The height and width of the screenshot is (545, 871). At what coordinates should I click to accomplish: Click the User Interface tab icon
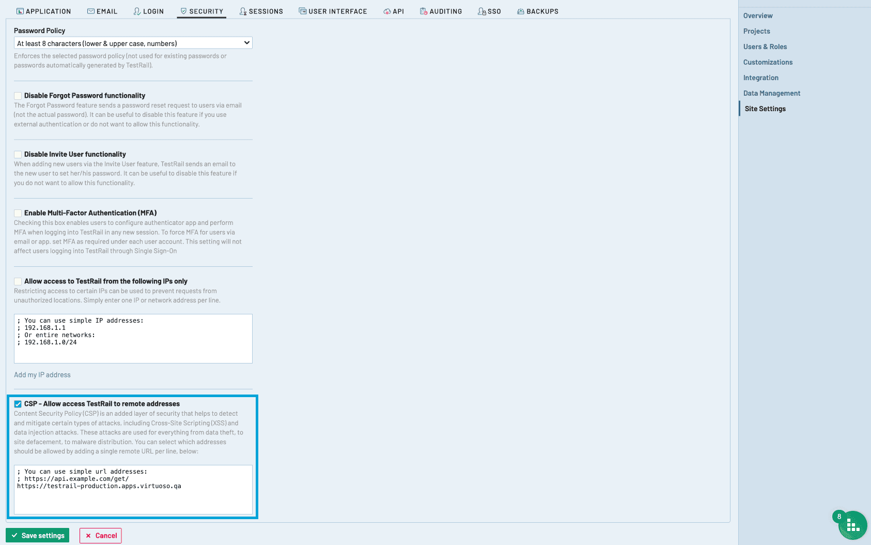coord(303,11)
